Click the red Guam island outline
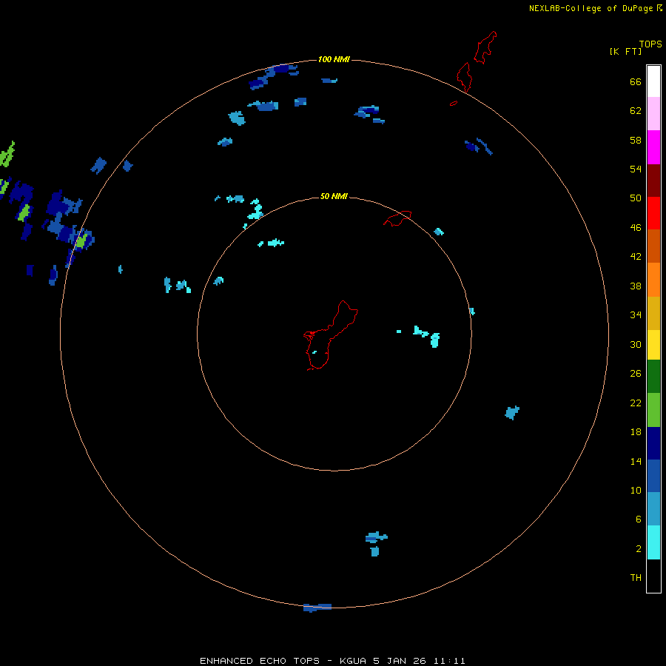The image size is (666, 666). [x=330, y=335]
